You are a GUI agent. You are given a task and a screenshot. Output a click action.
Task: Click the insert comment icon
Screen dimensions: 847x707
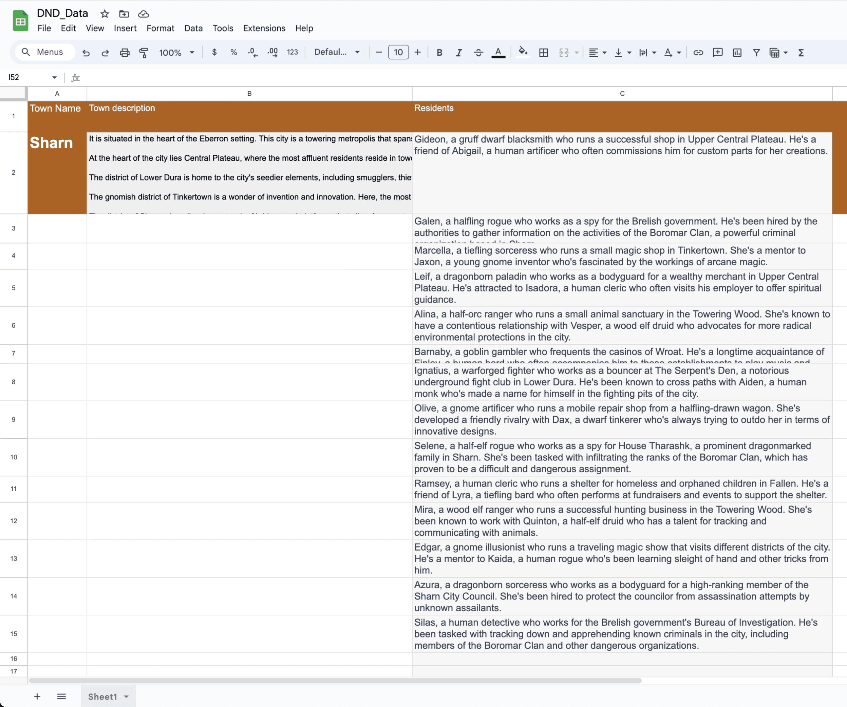click(717, 53)
